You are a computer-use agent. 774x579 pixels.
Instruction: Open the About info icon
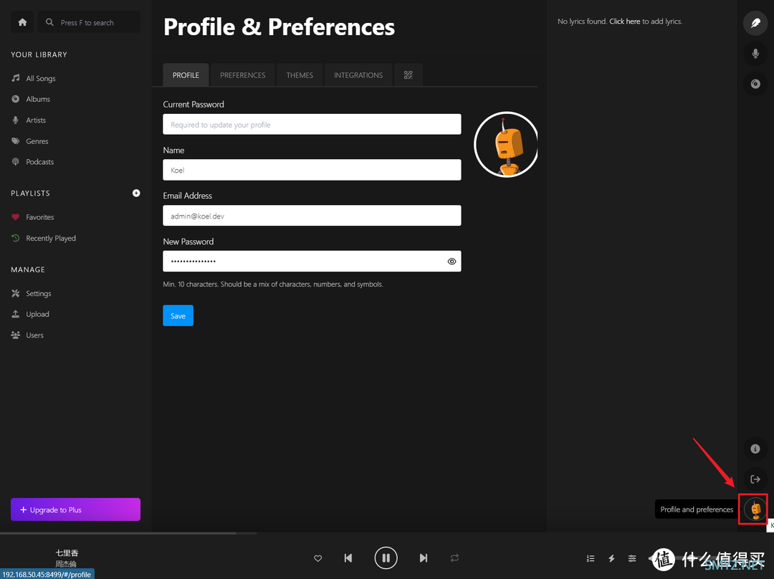[x=755, y=449]
